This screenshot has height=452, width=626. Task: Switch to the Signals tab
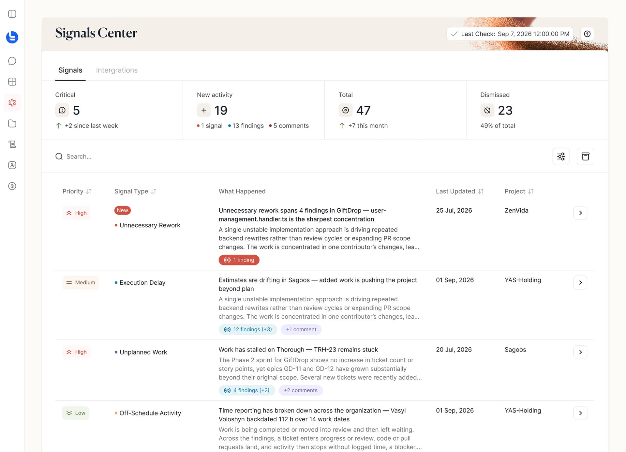70,70
